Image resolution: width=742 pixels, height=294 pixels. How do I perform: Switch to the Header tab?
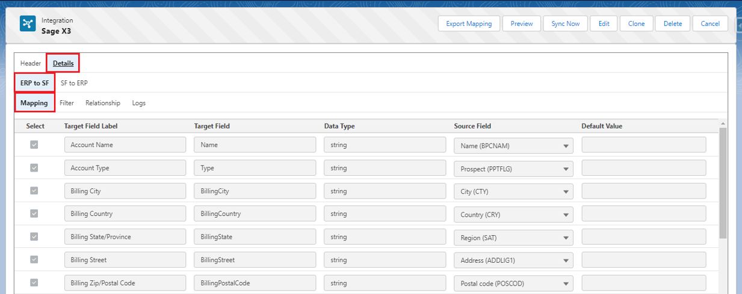[31, 63]
